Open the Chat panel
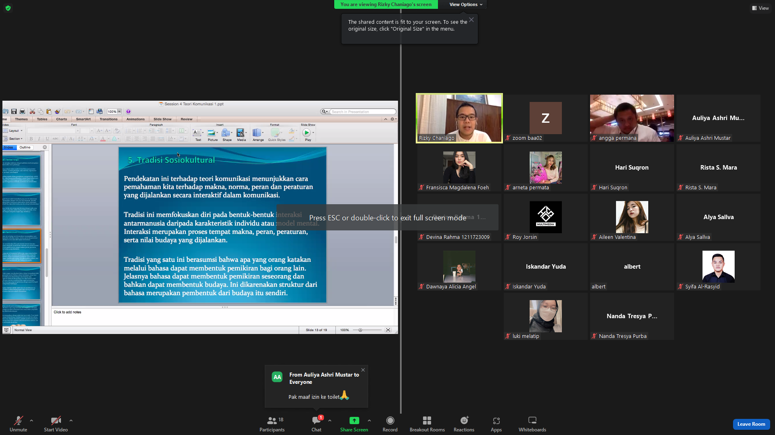This screenshot has height=435, width=775. tap(316, 424)
